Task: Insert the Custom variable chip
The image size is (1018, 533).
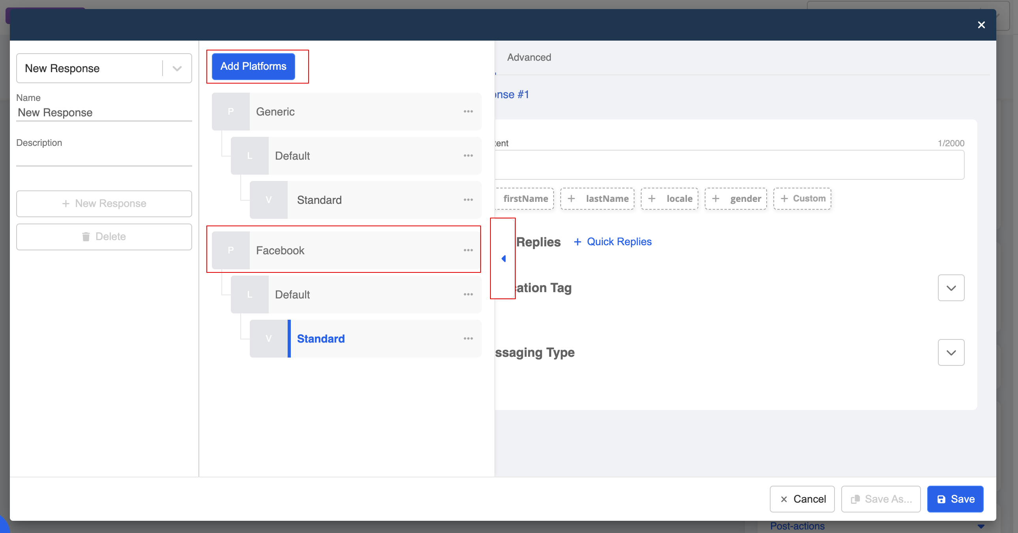Action: coord(802,199)
